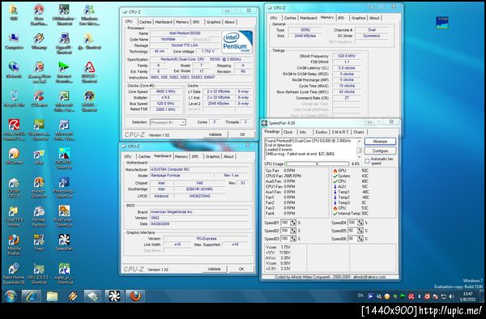The width and height of the screenshot is (486, 319).
Task: Open About tab in CPU-Z mainboard window
Action: click(228, 157)
